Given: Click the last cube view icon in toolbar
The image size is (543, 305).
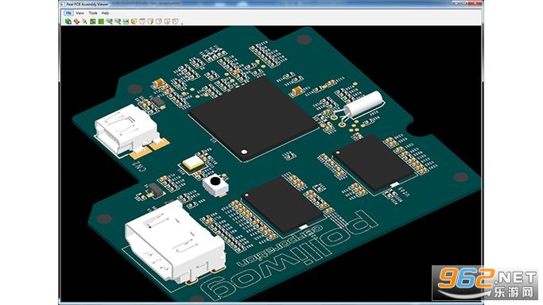Looking at the screenshot, I should [x=175, y=21].
